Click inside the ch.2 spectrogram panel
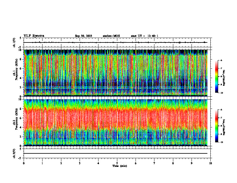This screenshot has height=183, width=237. (116, 123)
